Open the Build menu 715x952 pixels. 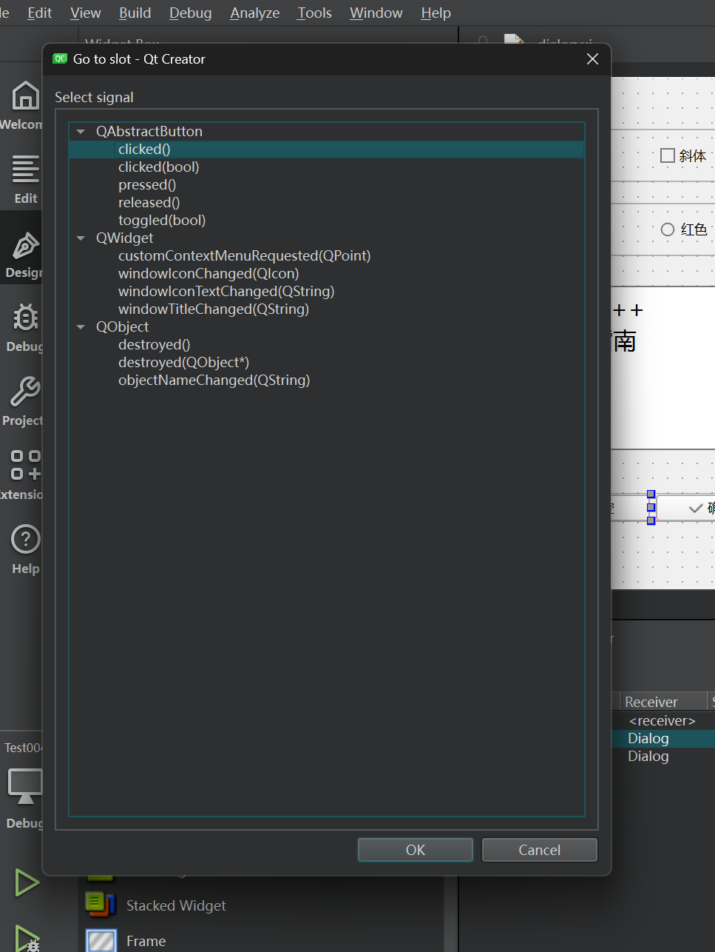(x=135, y=13)
